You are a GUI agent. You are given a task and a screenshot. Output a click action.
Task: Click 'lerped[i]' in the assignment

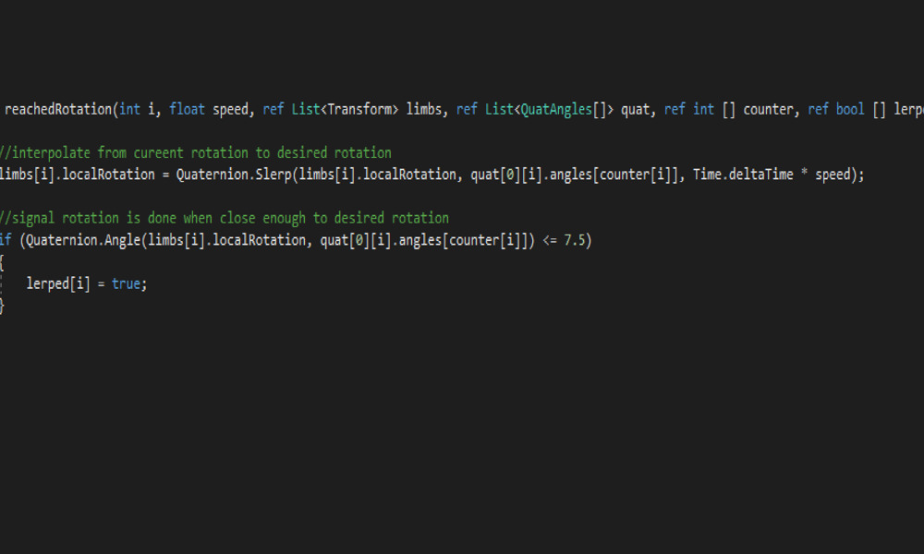click(x=57, y=283)
